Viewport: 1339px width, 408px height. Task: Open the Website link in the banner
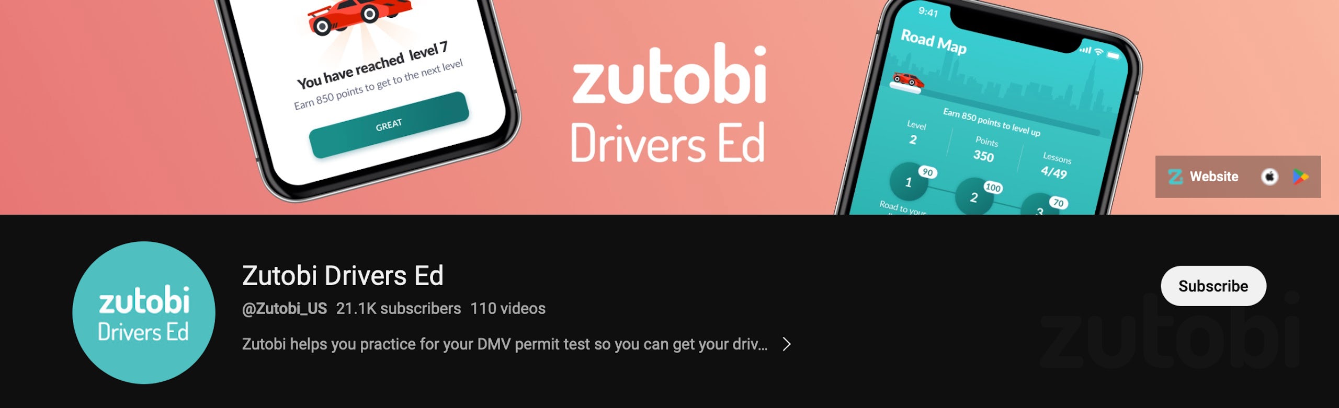tap(1214, 177)
